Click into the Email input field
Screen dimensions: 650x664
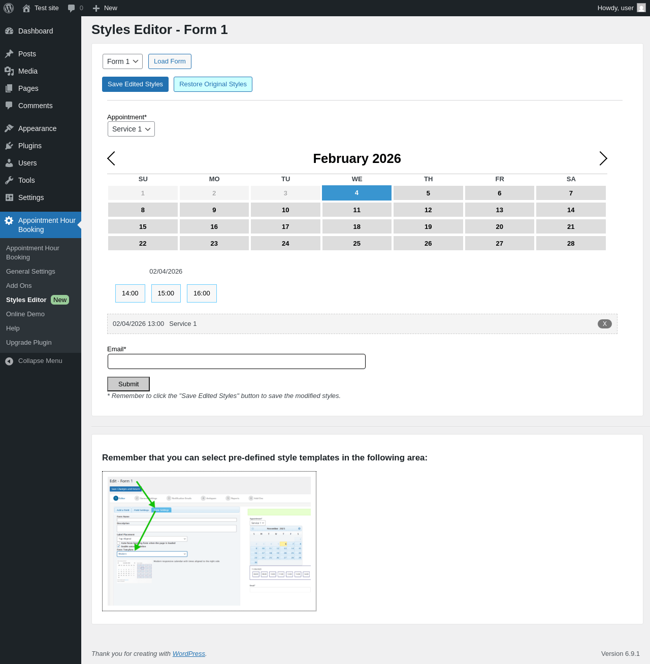point(236,361)
